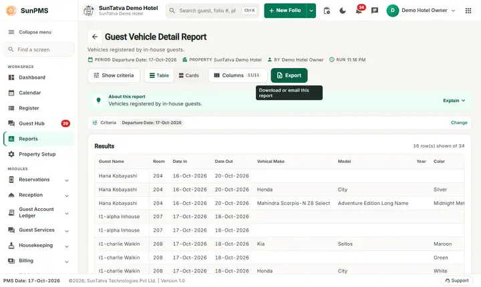Screen dimensions: 481x287
Task: Sort by Date In column header
Action: (180, 162)
